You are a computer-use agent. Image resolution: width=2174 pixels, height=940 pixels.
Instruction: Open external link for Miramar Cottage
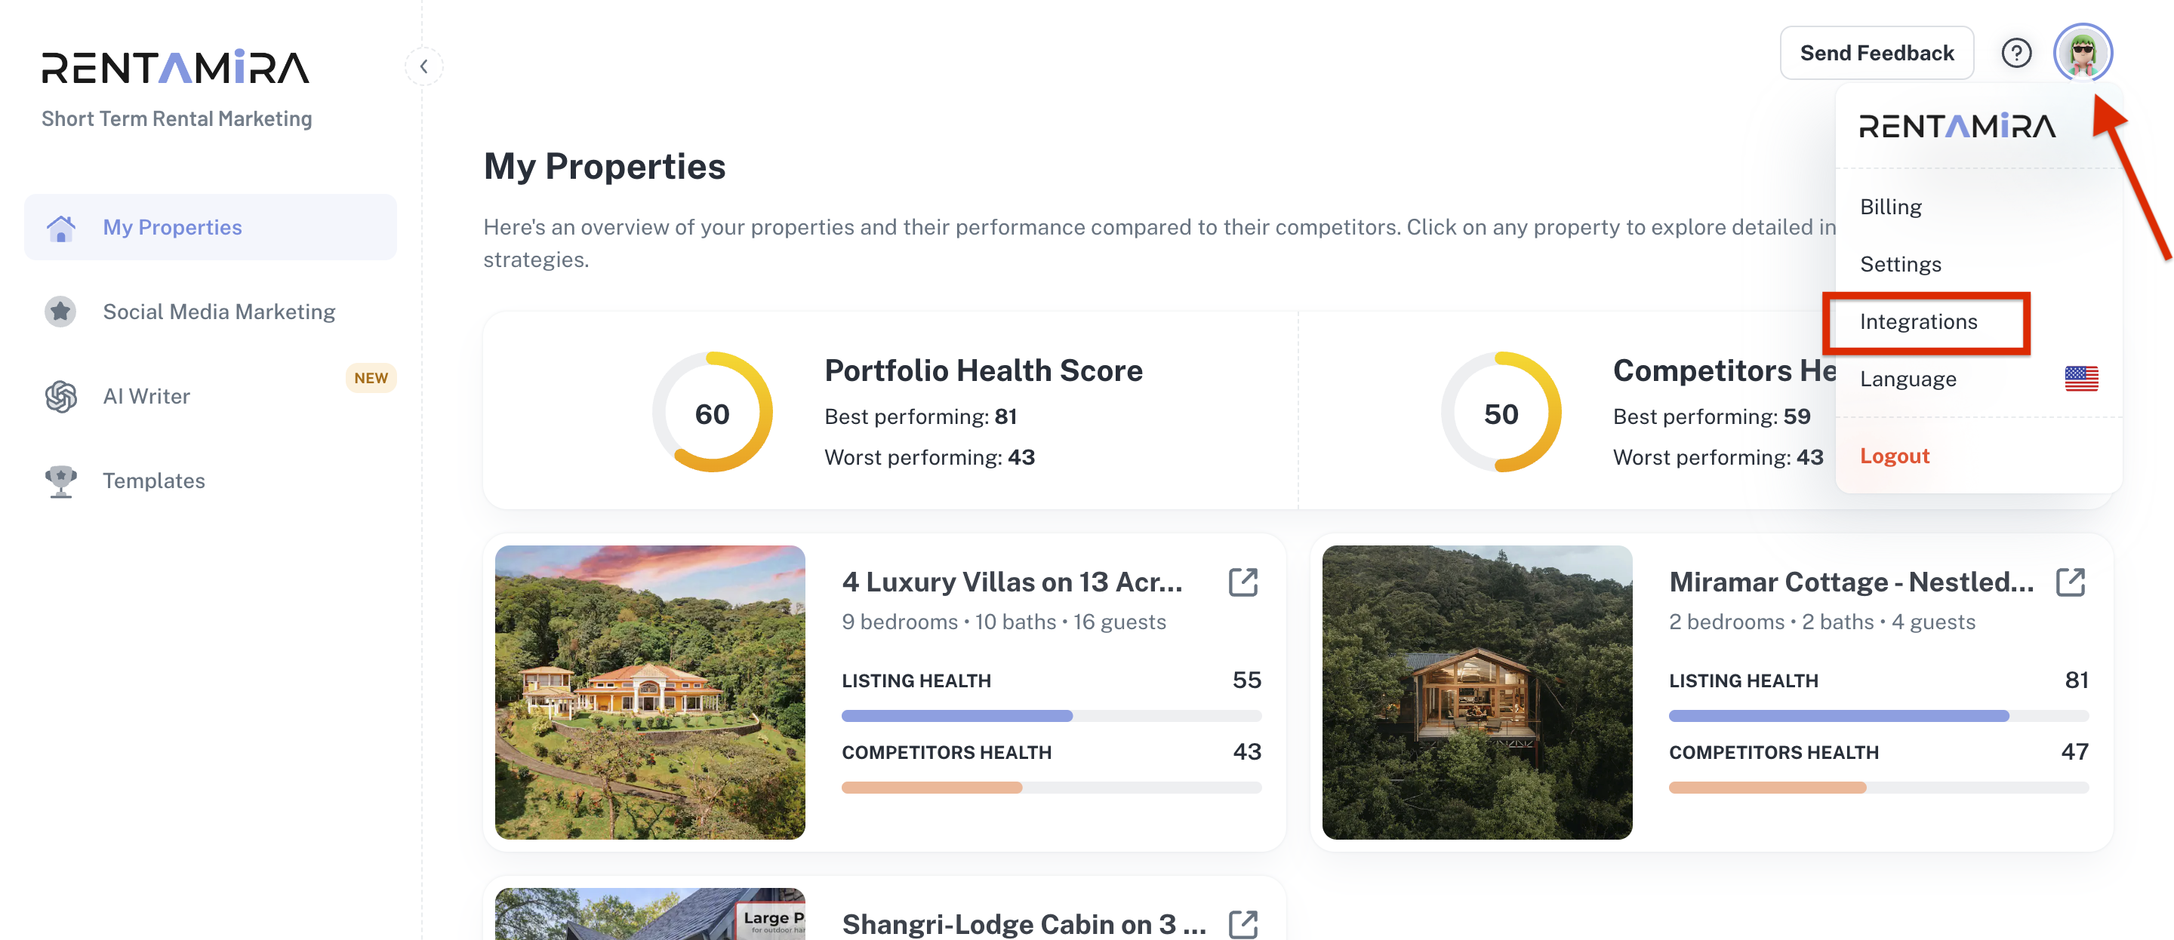pyautogui.click(x=2070, y=582)
